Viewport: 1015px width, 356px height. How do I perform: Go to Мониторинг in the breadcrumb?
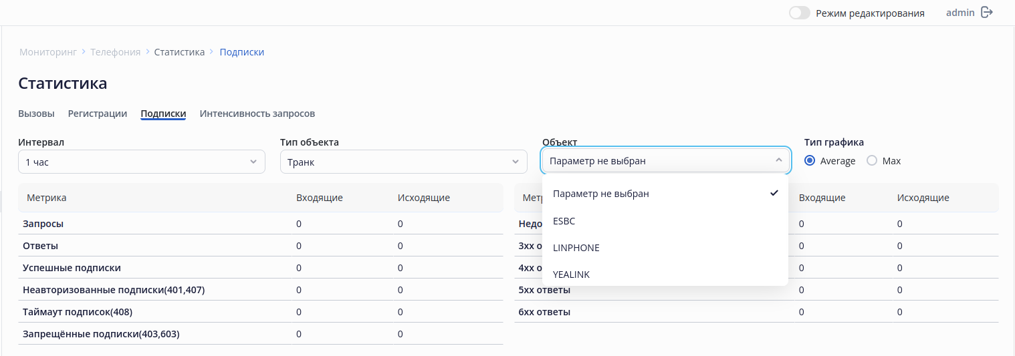pyautogui.click(x=48, y=52)
